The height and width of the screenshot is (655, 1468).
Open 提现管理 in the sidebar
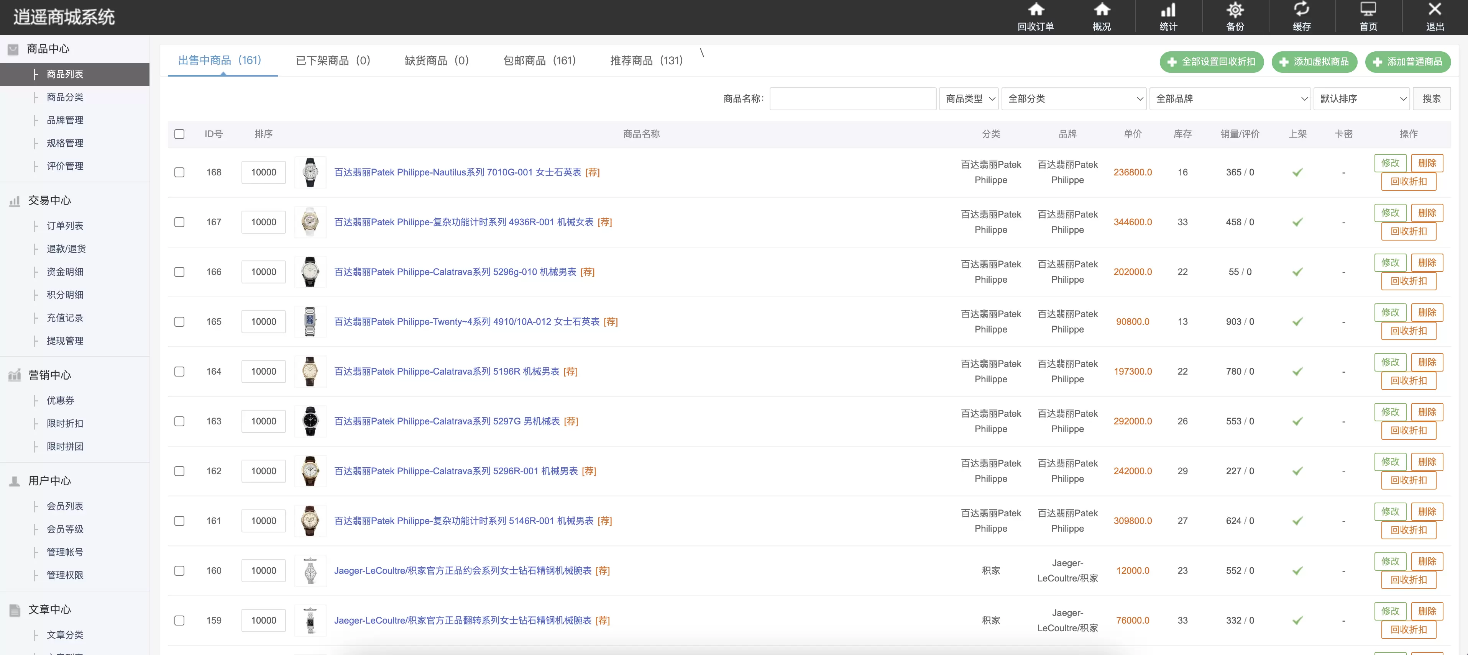pos(65,341)
